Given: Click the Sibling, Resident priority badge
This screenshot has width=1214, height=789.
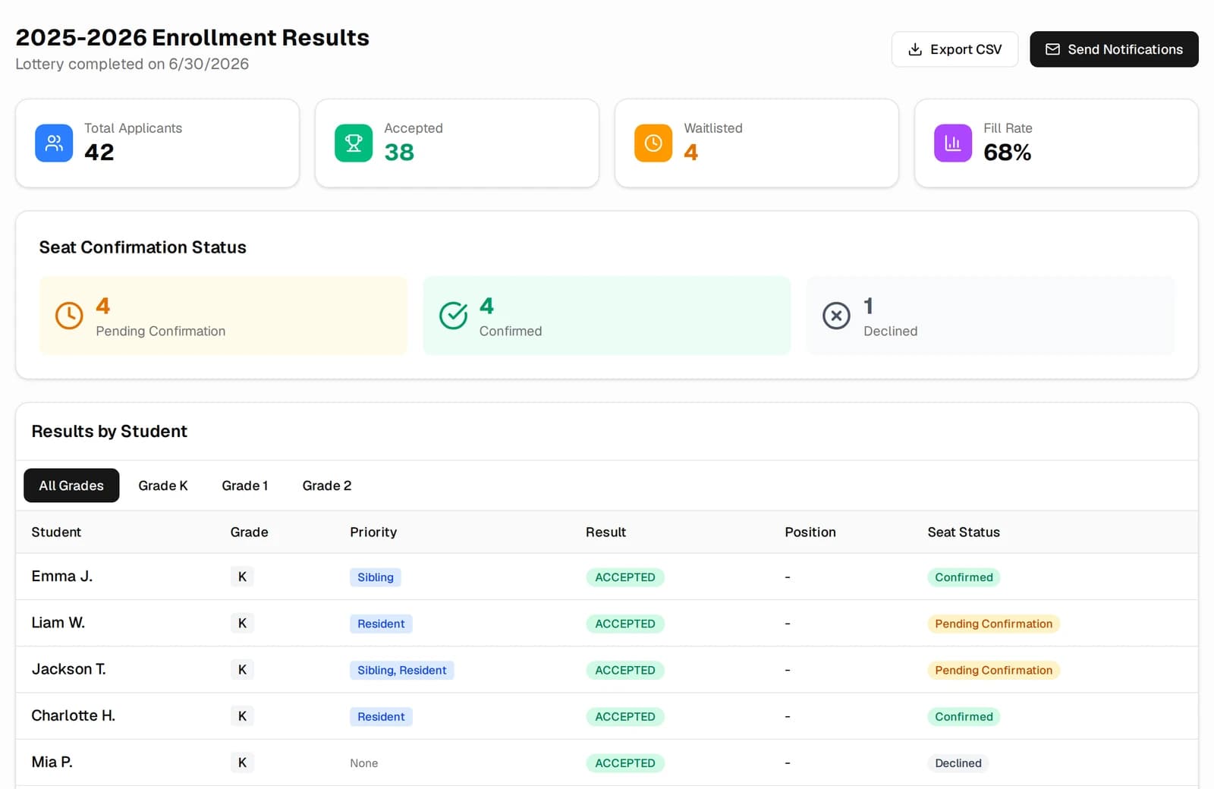Looking at the screenshot, I should point(402,670).
